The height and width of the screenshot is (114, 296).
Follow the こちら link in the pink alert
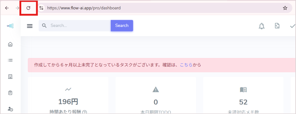click(x=186, y=65)
